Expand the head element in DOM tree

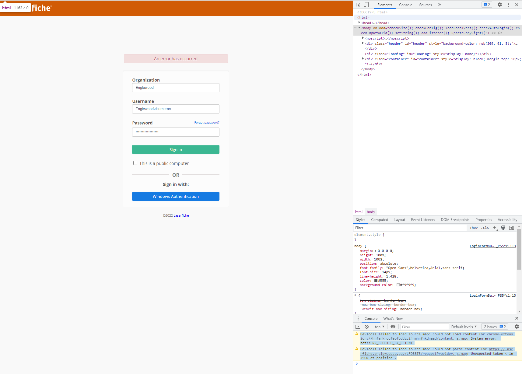[x=359, y=23]
